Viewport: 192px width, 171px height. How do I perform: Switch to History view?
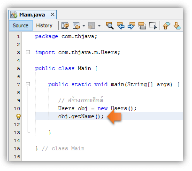point(44,25)
